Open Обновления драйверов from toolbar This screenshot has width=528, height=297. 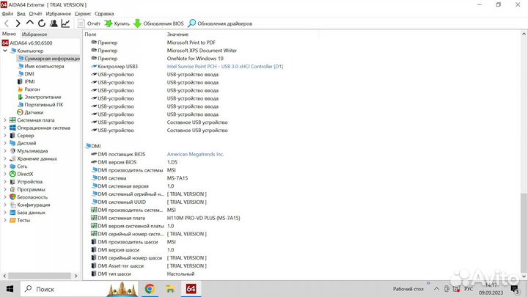220,23
